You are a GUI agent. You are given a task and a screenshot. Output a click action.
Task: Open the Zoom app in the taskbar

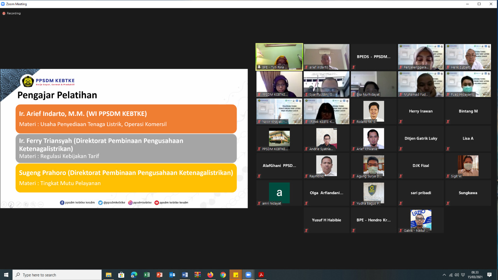[248, 275]
